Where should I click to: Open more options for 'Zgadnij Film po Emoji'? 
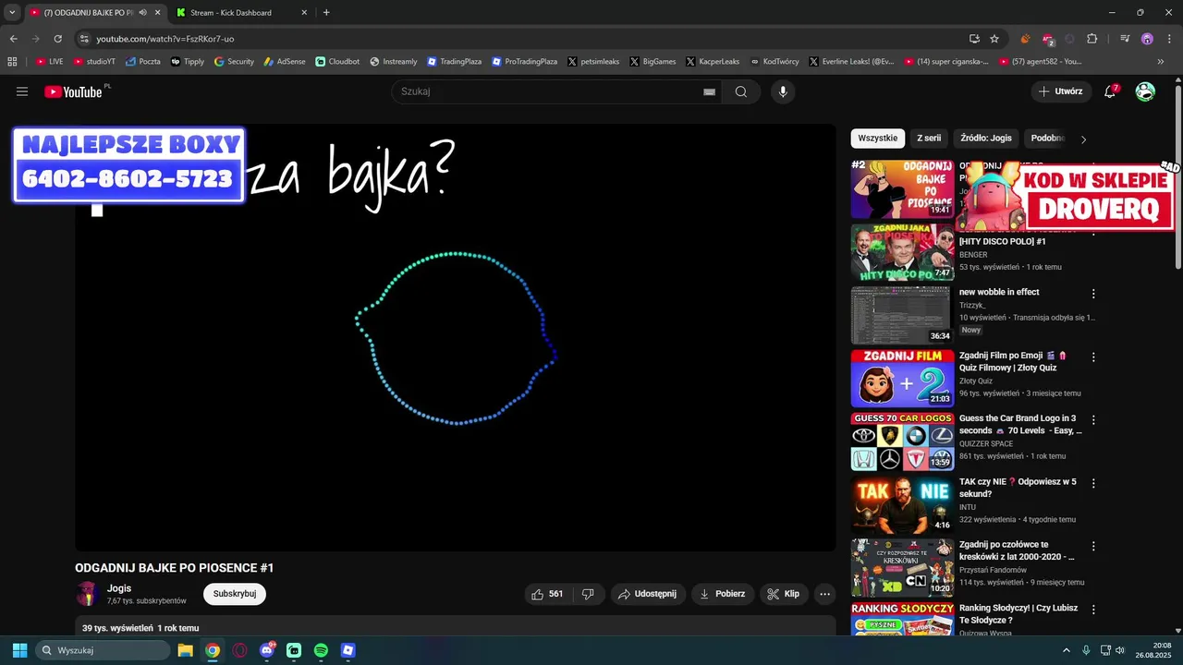[1093, 357]
